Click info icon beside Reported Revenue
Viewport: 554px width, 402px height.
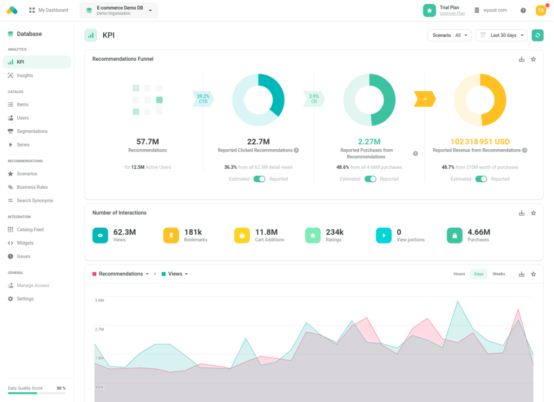(x=525, y=150)
